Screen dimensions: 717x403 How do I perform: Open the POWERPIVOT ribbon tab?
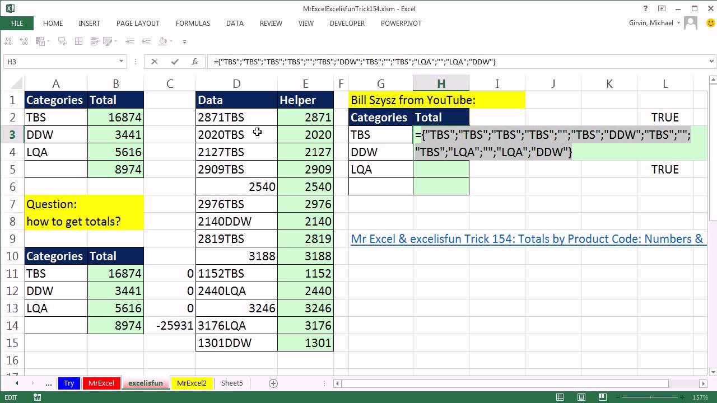coord(401,24)
